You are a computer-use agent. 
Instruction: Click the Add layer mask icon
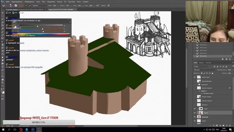coord(217,125)
